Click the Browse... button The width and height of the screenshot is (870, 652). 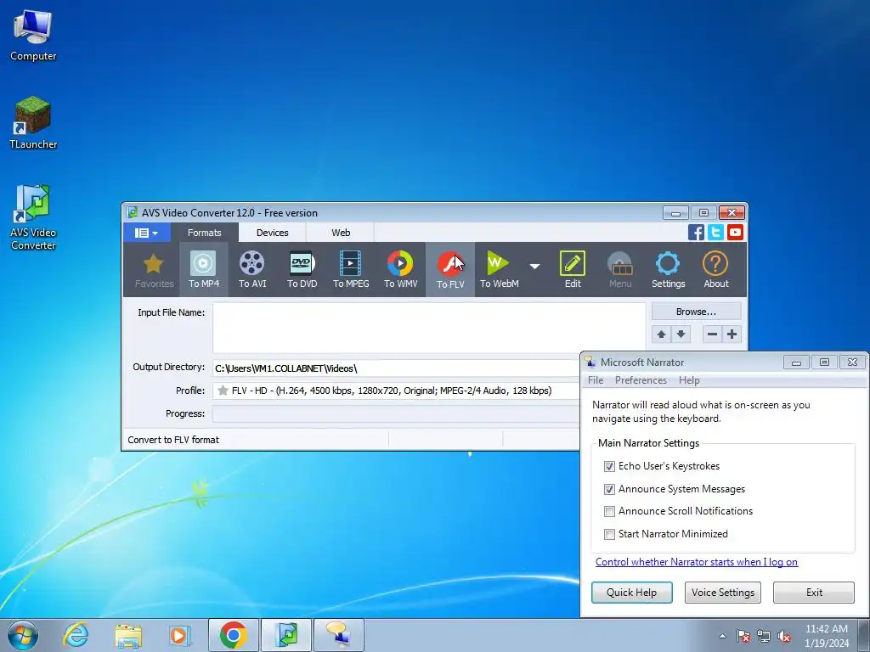tap(697, 312)
